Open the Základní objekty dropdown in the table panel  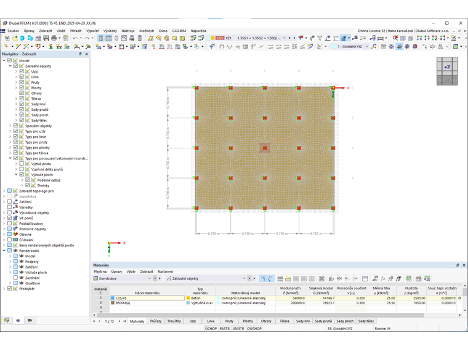pos(244,278)
